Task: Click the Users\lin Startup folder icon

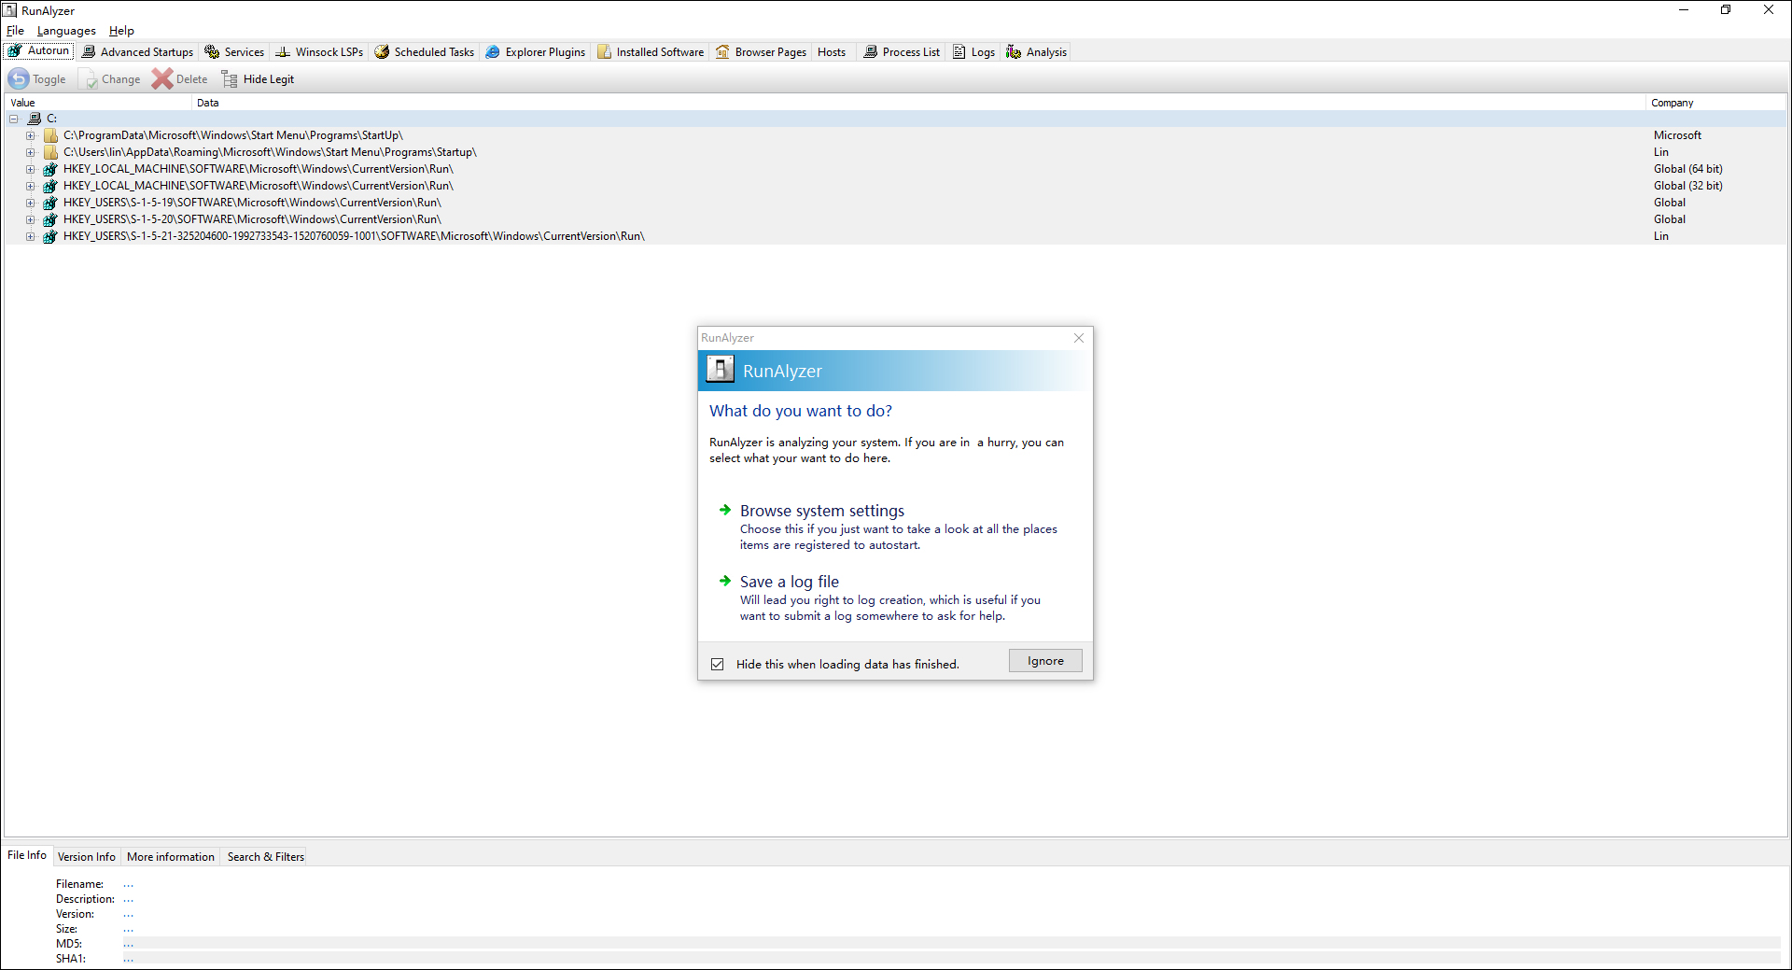Action: 50,152
